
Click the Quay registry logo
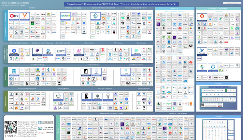[66, 108]
